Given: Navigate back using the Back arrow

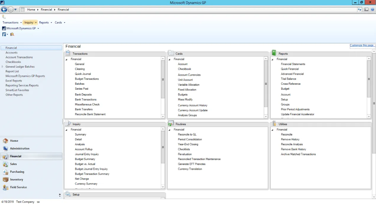Looking at the screenshot, I should [x=4, y=9].
